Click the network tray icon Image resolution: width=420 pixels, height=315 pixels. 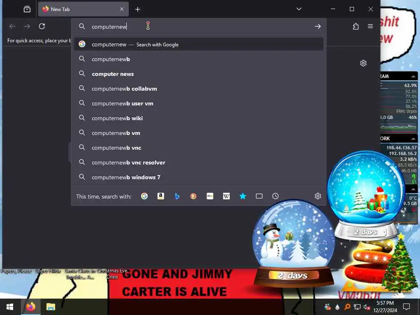pyautogui.click(x=357, y=307)
